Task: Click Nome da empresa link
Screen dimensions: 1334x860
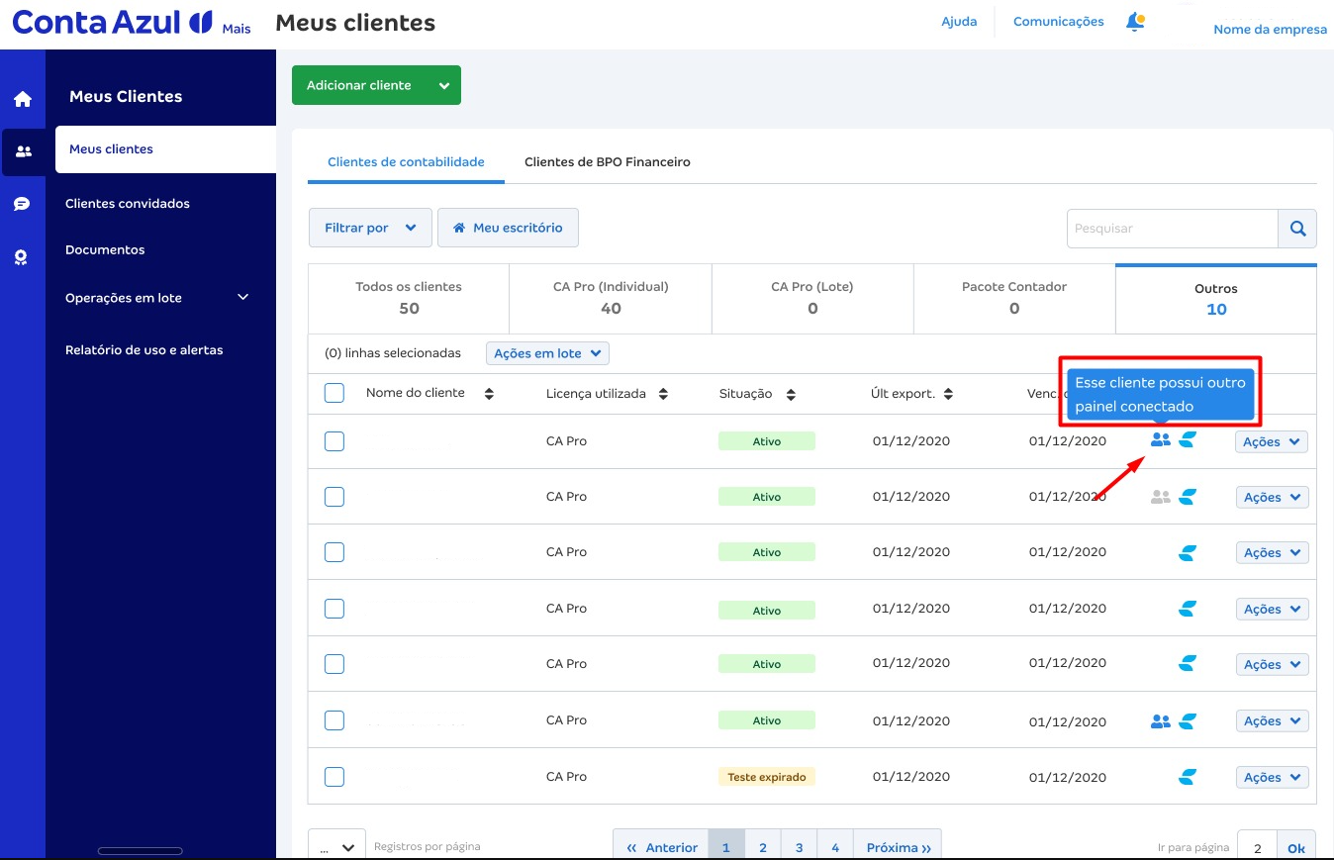Action: (1270, 30)
